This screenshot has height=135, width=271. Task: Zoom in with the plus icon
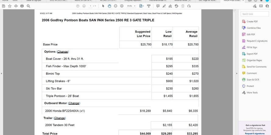pyautogui.click(x=122, y=6)
